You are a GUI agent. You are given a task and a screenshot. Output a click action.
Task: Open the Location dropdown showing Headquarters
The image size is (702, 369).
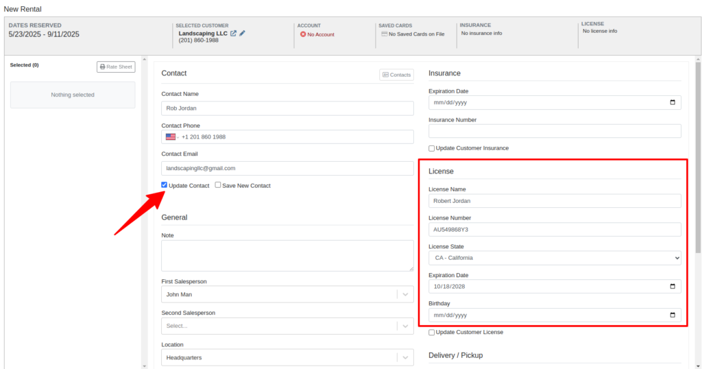click(x=287, y=358)
